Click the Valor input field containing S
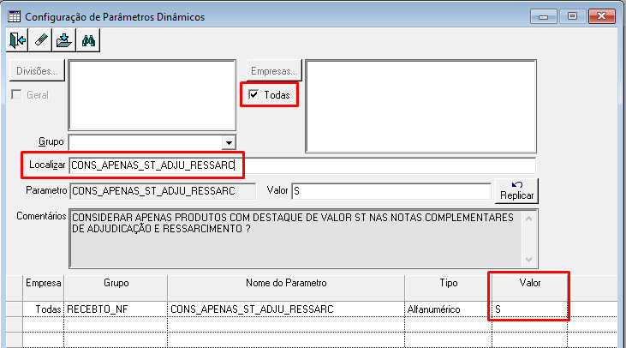Screen dimensions: 626x348 click(391, 191)
